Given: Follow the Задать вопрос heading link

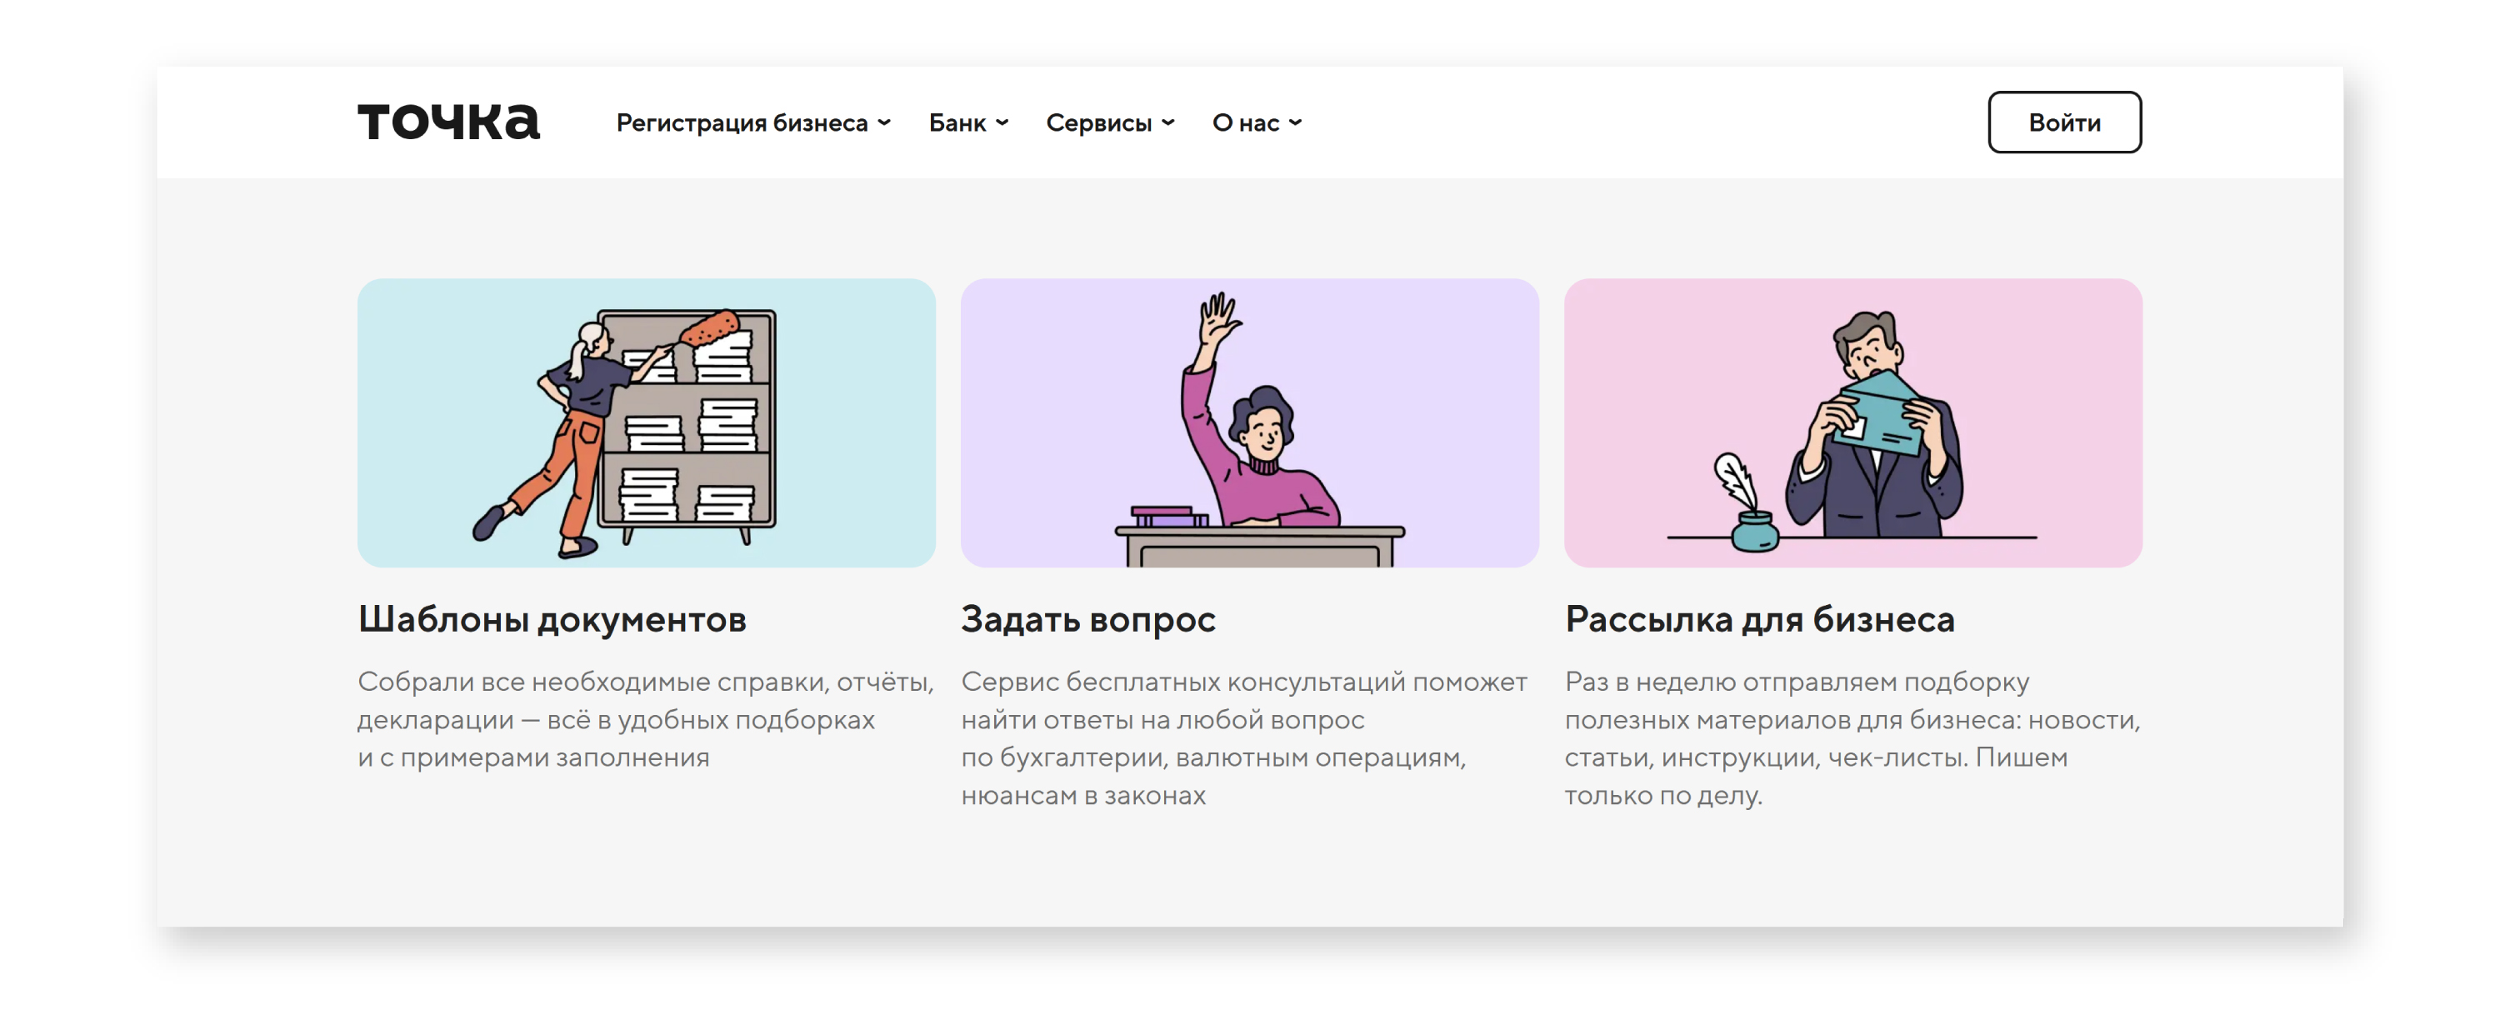Looking at the screenshot, I should (x=1088, y=619).
